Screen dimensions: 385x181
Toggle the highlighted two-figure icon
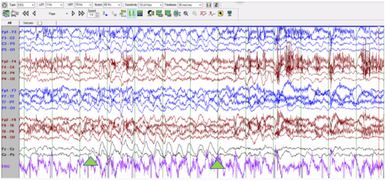[x=131, y=14]
